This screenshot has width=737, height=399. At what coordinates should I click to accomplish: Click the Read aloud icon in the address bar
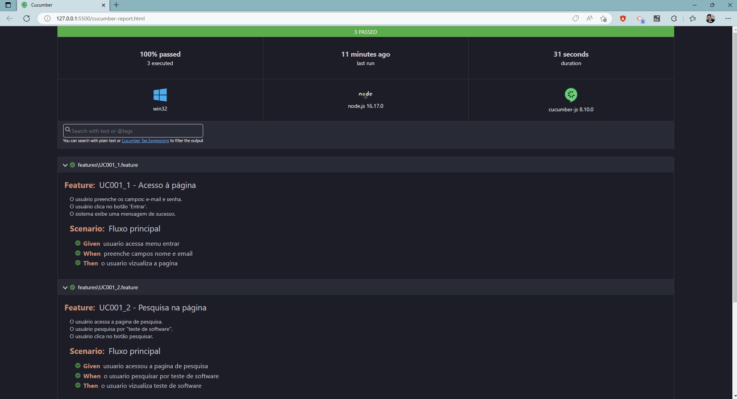click(589, 18)
